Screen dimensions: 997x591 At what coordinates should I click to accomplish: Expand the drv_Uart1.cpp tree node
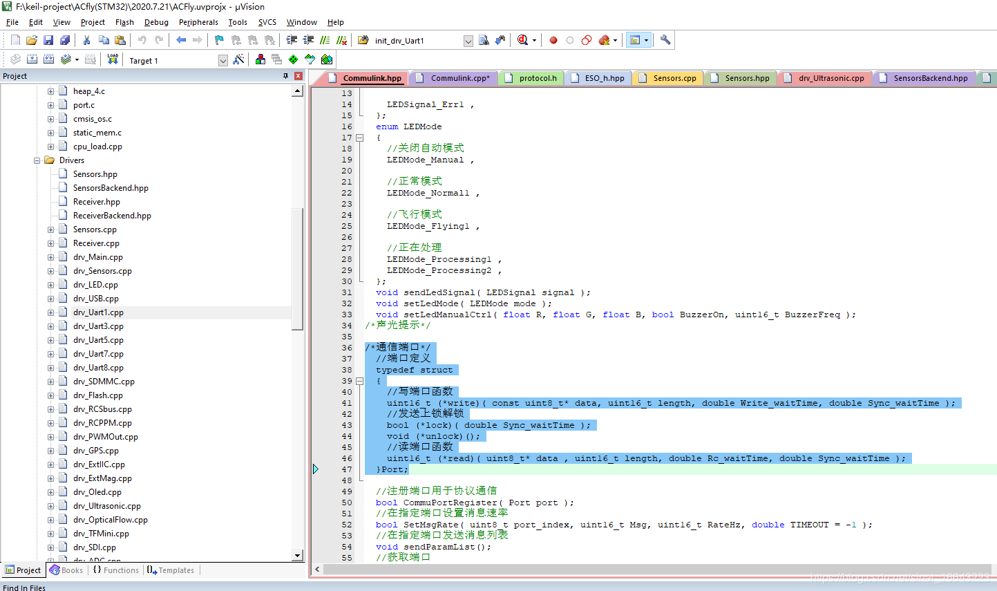50,312
